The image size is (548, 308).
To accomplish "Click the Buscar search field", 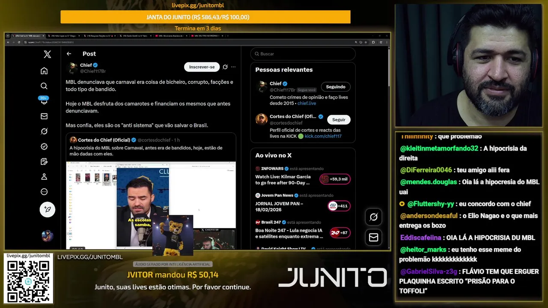I will [x=303, y=54].
